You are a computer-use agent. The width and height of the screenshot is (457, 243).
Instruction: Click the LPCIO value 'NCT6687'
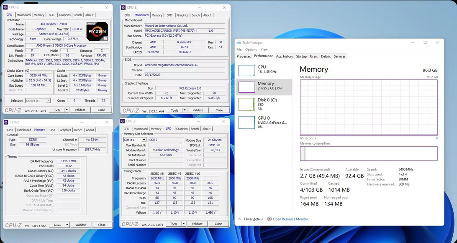tap(184, 52)
